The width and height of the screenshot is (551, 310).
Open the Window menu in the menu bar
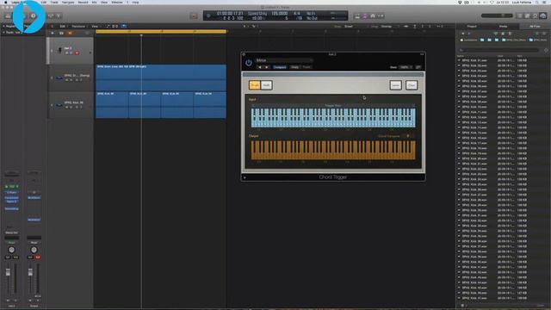tap(117, 2)
